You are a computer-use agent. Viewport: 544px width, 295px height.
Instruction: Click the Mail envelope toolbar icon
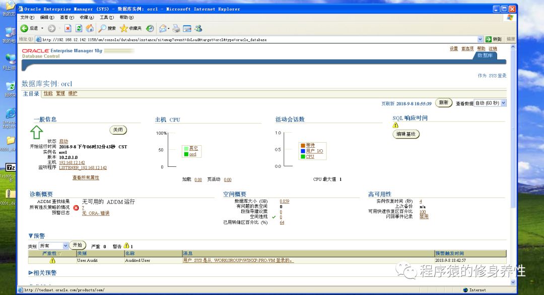tap(162, 28)
